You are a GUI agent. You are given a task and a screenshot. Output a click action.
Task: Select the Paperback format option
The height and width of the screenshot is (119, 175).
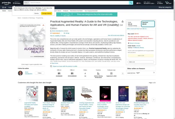pos(148,24)
